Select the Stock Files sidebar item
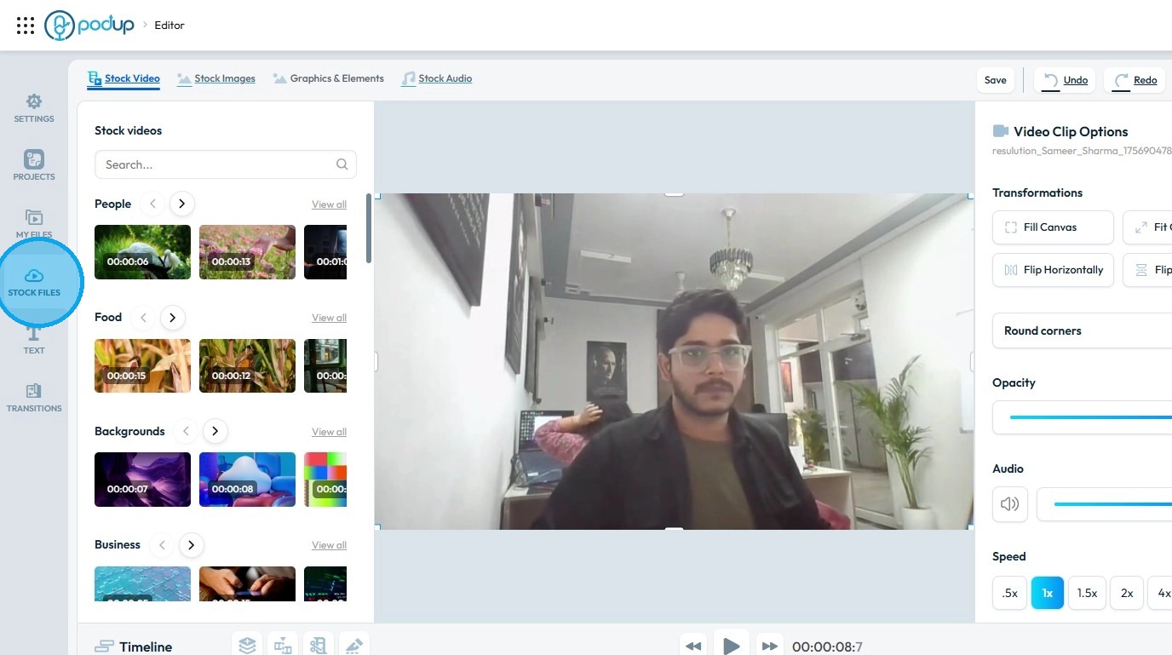Screen dimensions: 1172x655 click(x=34, y=282)
